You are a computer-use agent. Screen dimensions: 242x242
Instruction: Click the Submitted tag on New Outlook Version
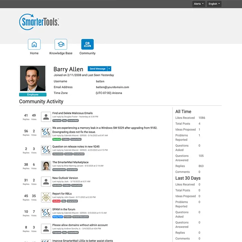[57, 185]
